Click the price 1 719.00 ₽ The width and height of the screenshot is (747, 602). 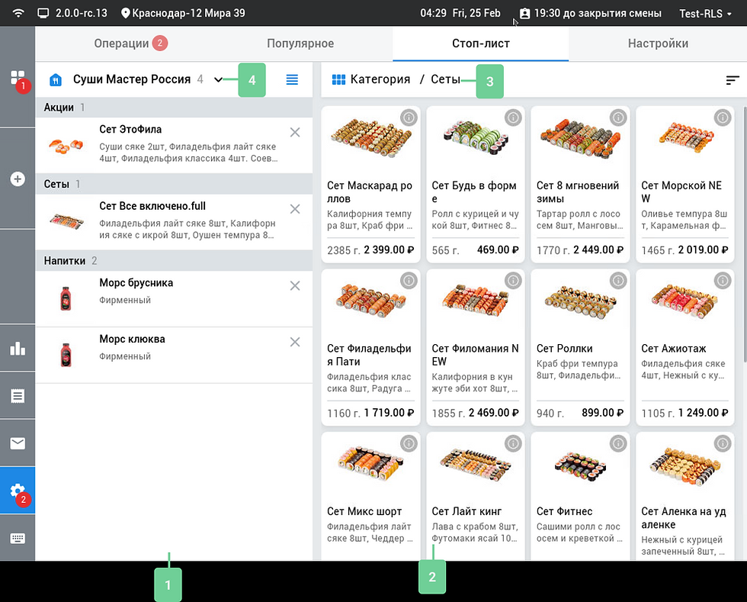[x=389, y=413]
